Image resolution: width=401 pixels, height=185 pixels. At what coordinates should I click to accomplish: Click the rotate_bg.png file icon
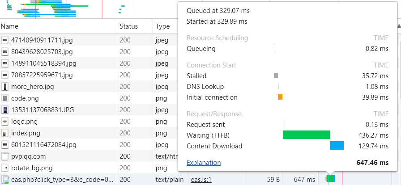[5, 168]
